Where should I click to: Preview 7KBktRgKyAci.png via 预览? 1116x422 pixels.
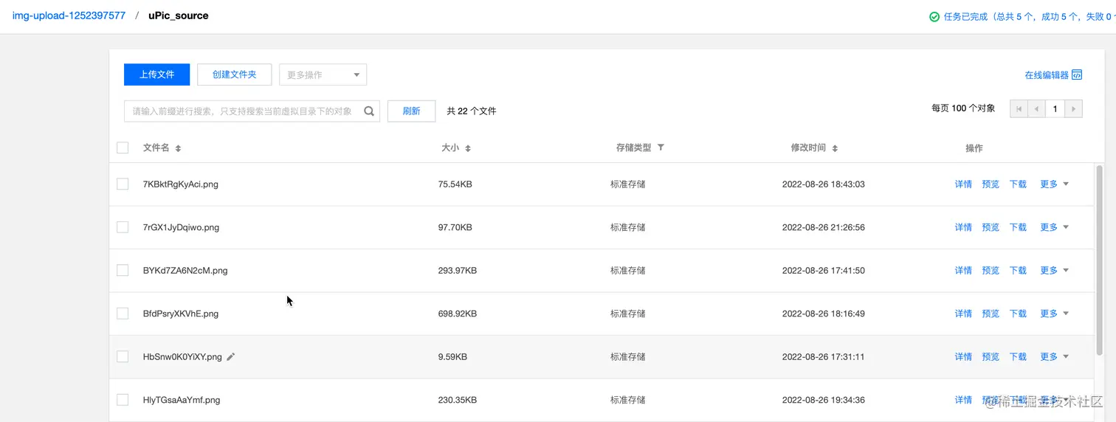(x=991, y=184)
